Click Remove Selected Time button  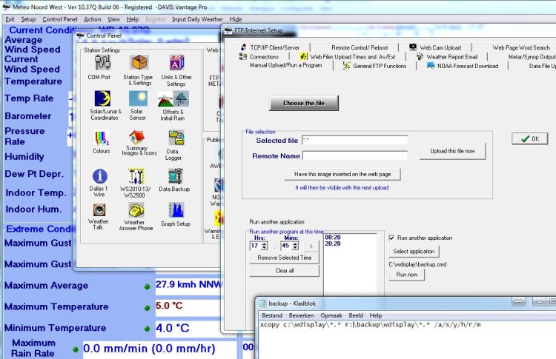[x=285, y=258]
